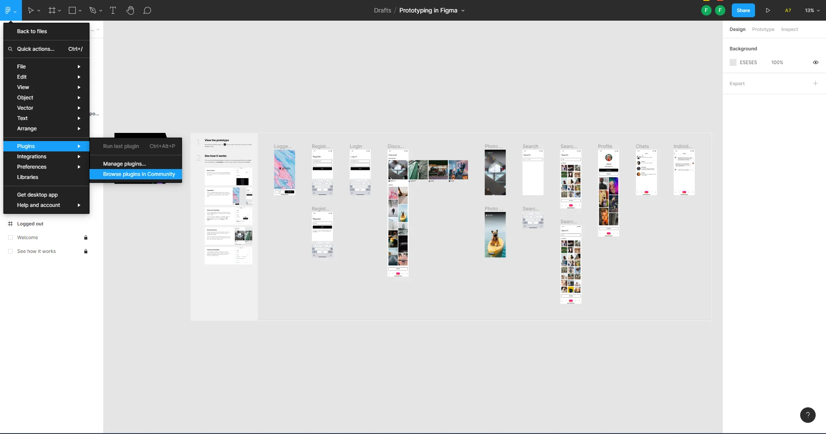This screenshot has width=826, height=434.
Task: Click the blue Share button
Action: [x=743, y=10]
